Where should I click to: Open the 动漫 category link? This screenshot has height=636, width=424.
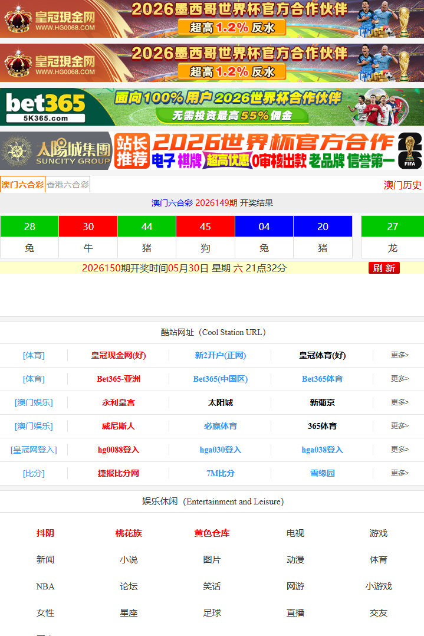coord(295,560)
